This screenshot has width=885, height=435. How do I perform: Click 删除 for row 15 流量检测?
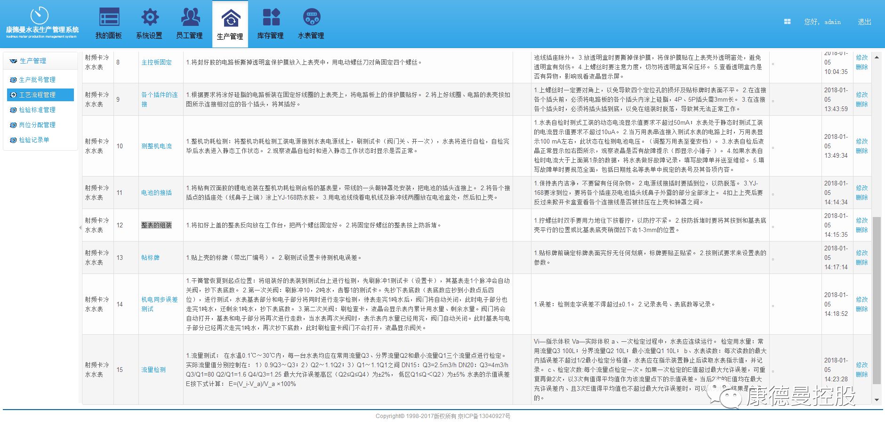click(x=861, y=374)
